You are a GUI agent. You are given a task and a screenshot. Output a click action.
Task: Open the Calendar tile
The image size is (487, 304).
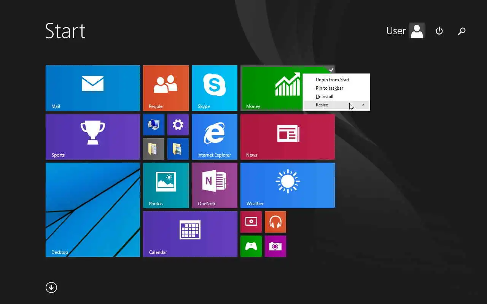[190, 234]
